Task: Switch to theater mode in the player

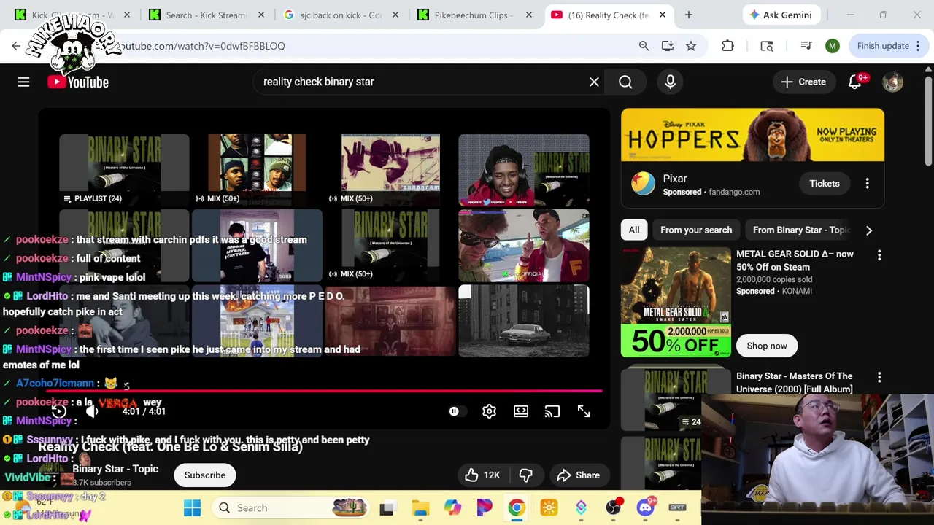Action: (x=521, y=411)
